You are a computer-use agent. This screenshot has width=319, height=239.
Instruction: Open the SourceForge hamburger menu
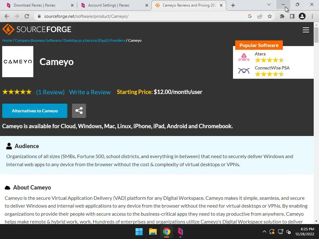306,30
